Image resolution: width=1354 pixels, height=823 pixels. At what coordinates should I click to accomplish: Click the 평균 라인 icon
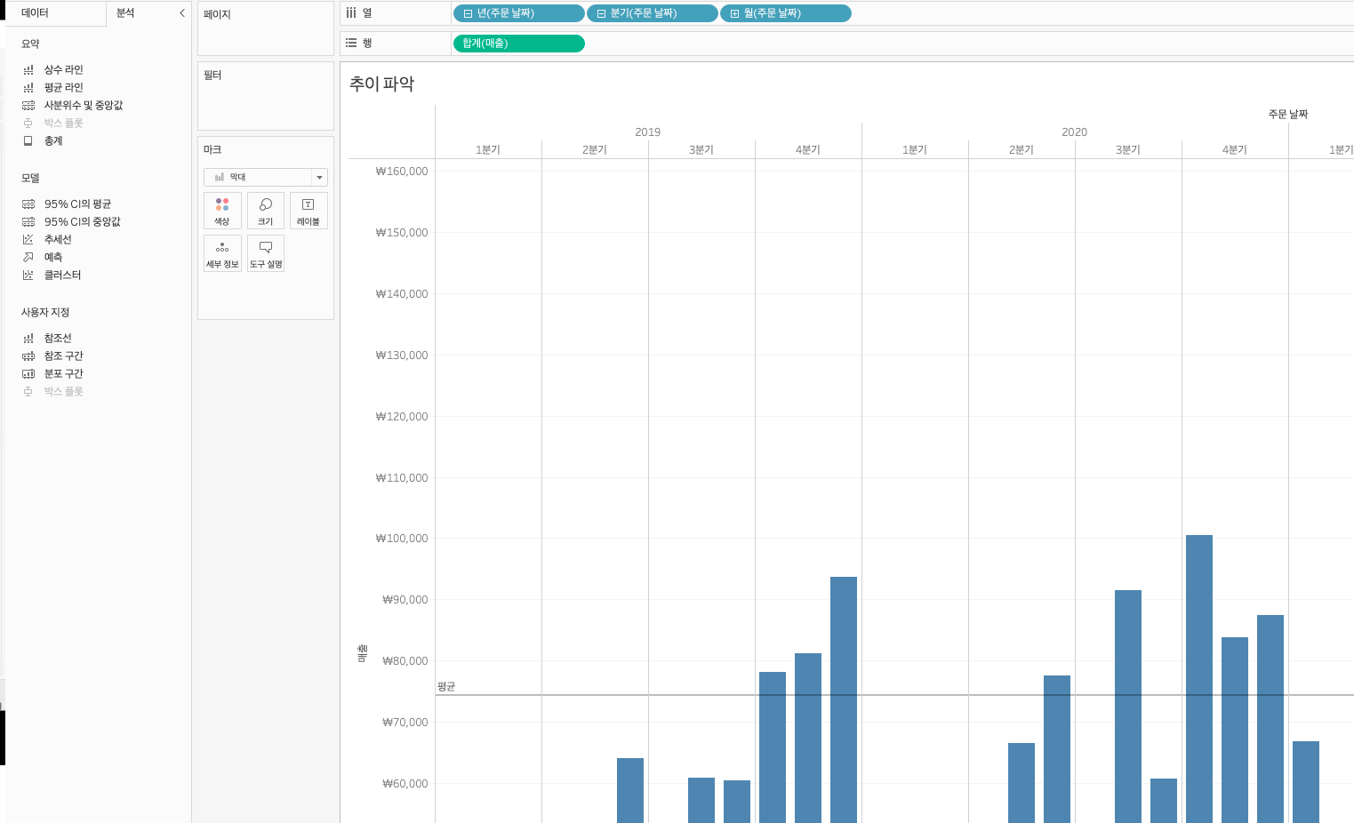click(x=28, y=87)
